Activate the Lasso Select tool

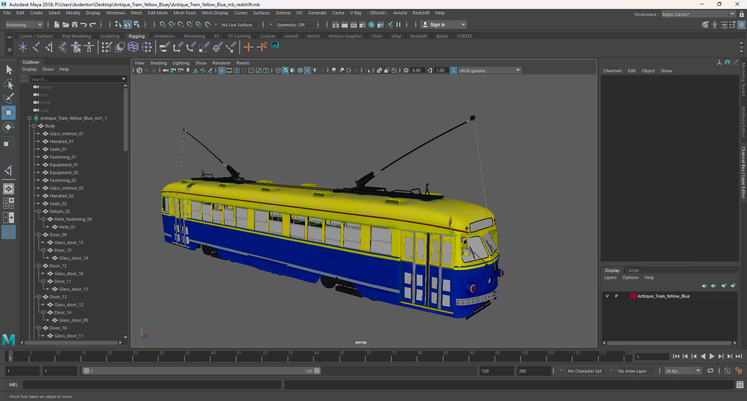(x=9, y=84)
